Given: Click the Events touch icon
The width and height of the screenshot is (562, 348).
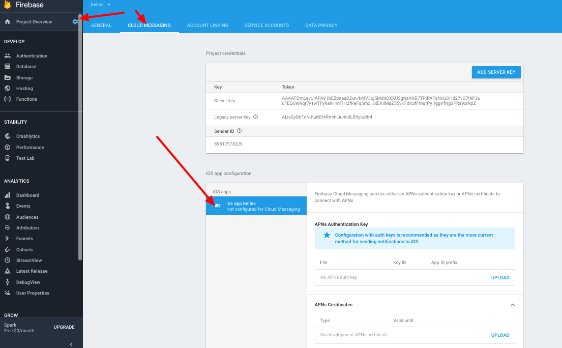Looking at the screenshot, I should coord(7,206).
